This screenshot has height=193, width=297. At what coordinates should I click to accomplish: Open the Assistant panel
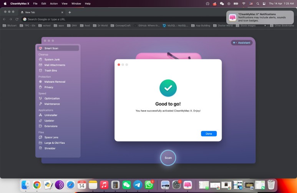[x=242, y=43]
